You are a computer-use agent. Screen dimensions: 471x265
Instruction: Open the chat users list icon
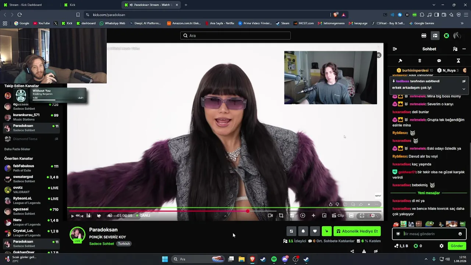tap(455, 49)
